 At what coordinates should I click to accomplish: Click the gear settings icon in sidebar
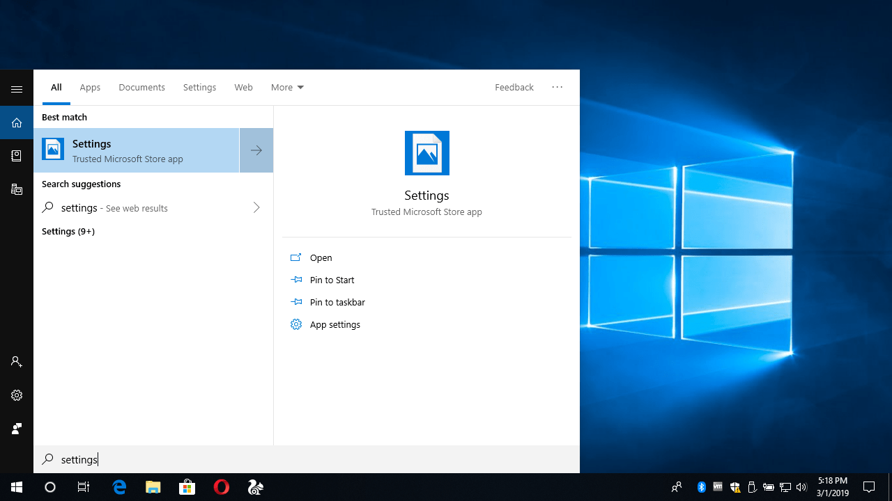click(x=17, y=395)
